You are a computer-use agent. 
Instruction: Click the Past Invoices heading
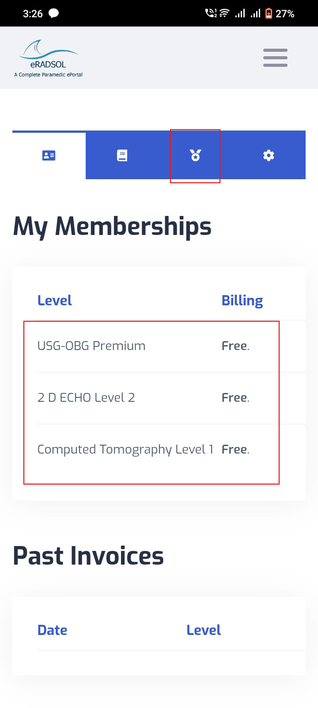[88, 556]
